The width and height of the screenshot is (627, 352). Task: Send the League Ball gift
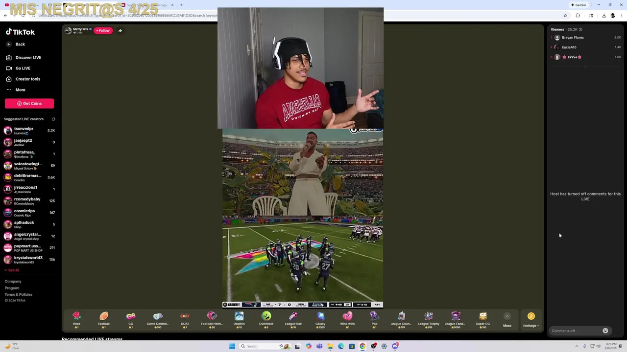click(x=293, y=320)
